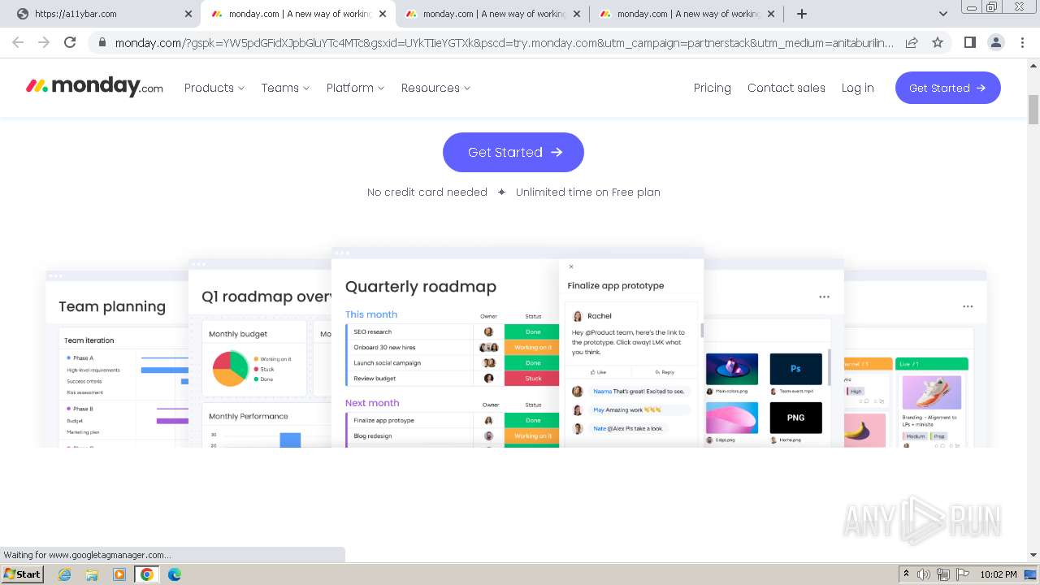Open File Explorer from the taskbar

[92, 574]
